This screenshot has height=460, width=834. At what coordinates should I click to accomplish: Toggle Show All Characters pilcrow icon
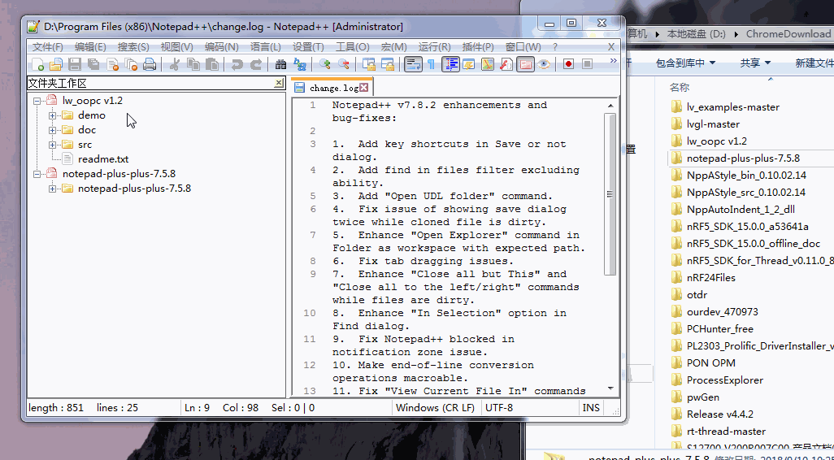point(432,64)
